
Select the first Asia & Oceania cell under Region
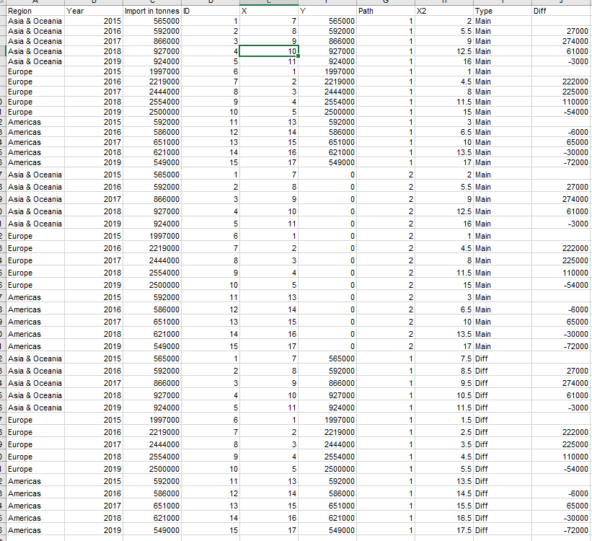click(35, 22)
